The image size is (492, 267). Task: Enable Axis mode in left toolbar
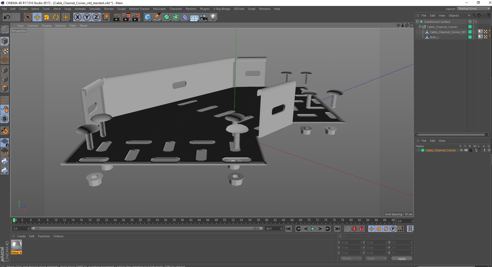5,100
